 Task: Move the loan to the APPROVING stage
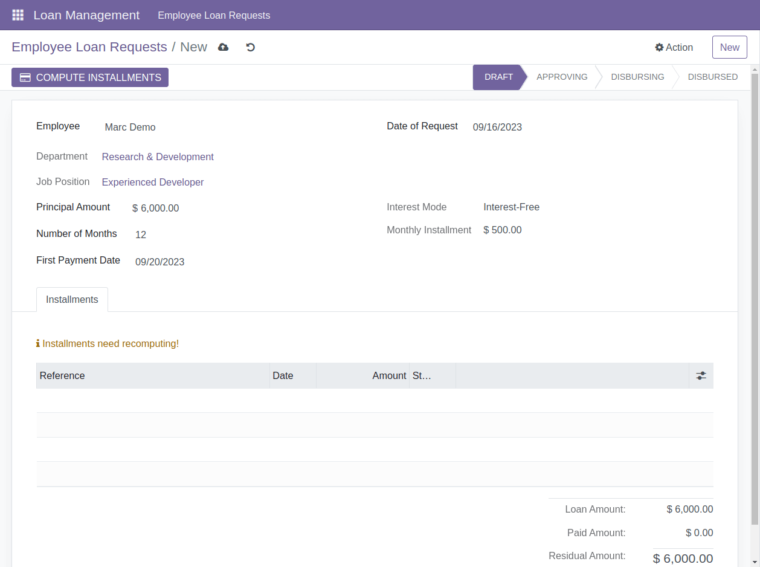[562, 77]
